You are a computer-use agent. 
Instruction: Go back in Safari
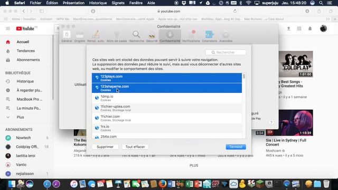[x=24, y=11]
